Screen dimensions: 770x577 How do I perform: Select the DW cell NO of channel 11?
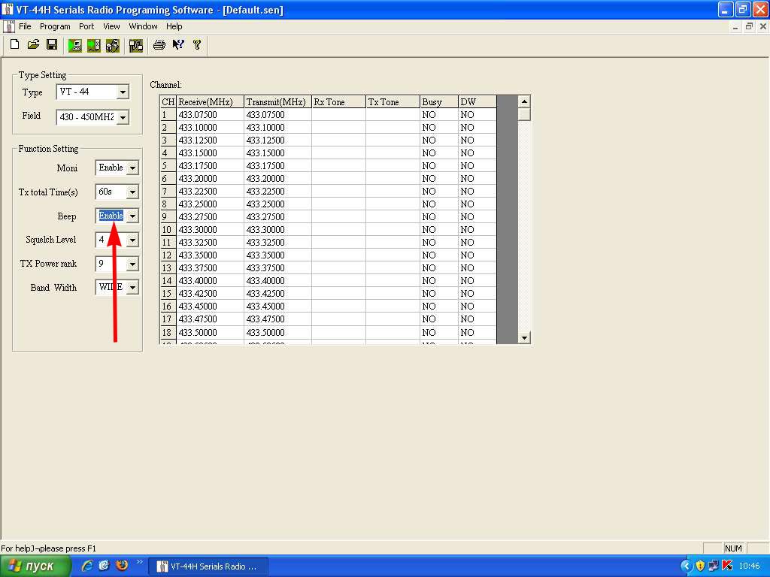point(477,243)
